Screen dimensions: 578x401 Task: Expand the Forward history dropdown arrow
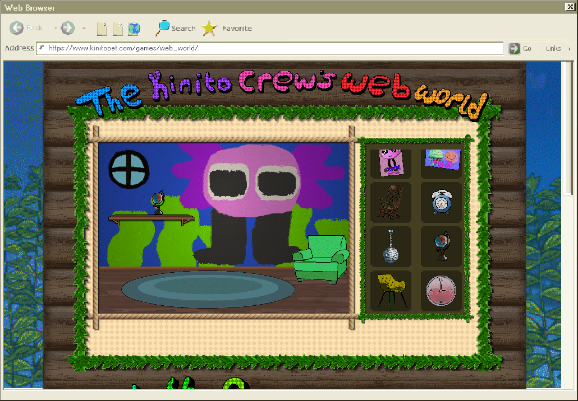click(84, 28)
